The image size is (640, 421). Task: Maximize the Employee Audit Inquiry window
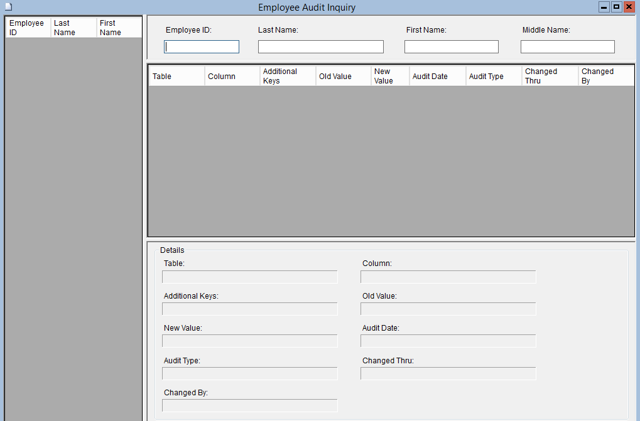[x=616, y=7]
